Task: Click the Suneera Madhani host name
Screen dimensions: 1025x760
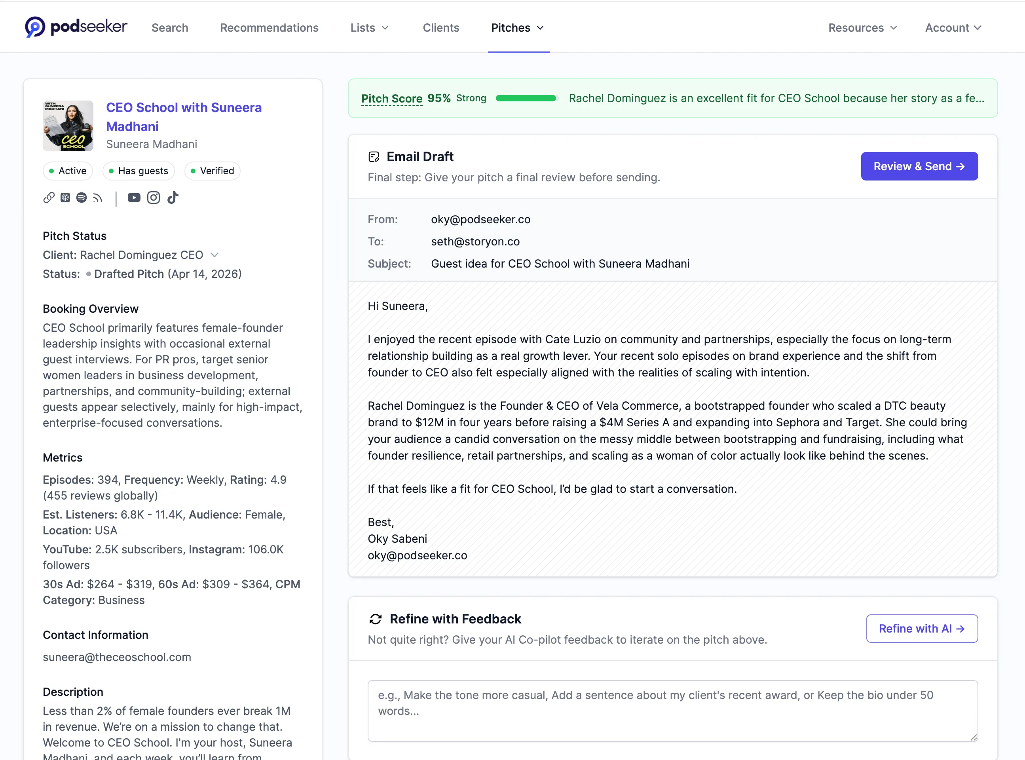Action: pyautogui.click(x=152, y=144)
